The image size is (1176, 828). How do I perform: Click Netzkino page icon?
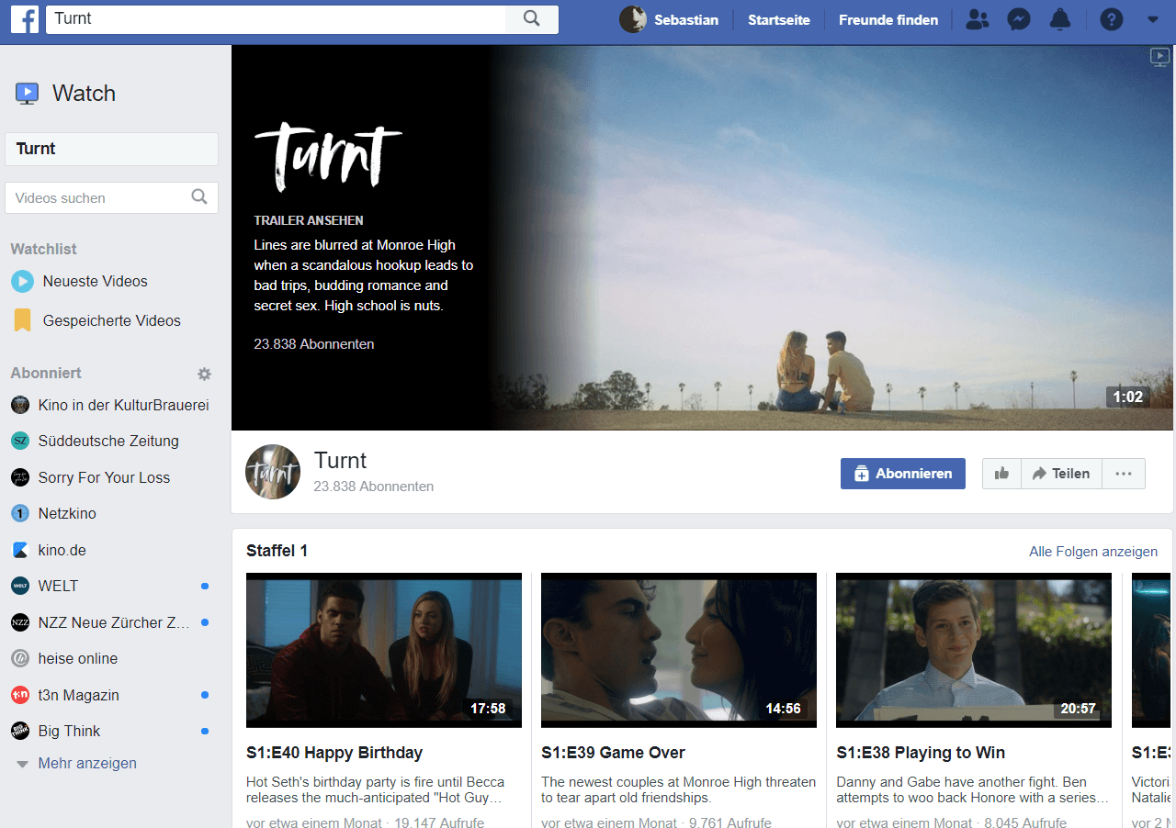pyautogui.click(x=20, y=514)
